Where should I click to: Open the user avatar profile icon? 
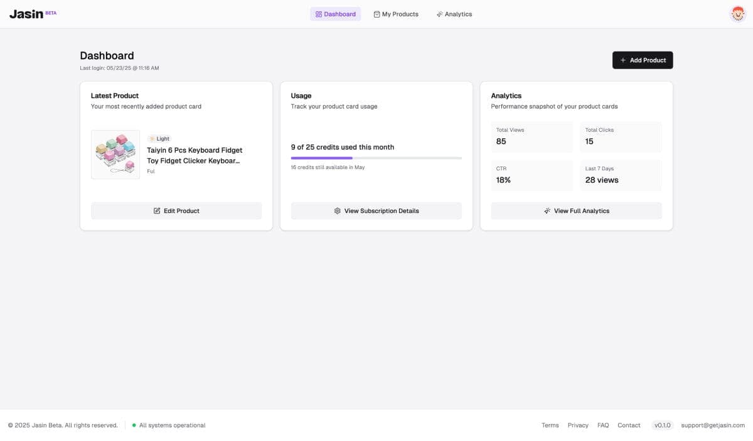(738, 14)
